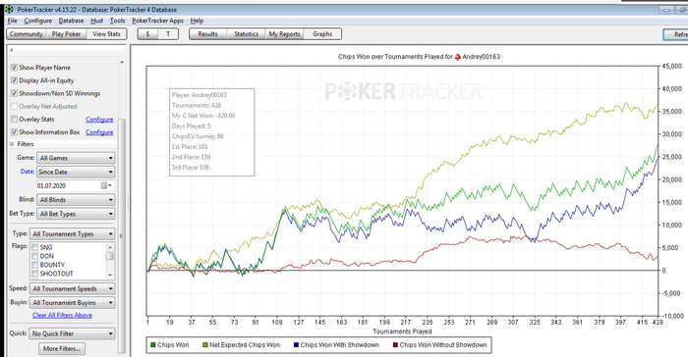Image resolution: width=688 pixels, height=357 pixels.
Task: Open the tournament Type dropdown
Action: click(73, 233)
